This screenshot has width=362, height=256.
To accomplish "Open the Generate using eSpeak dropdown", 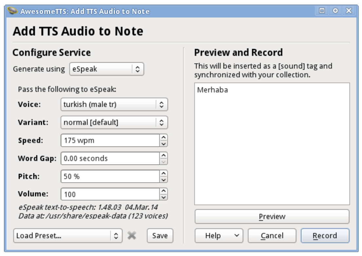I will point(107,69).
